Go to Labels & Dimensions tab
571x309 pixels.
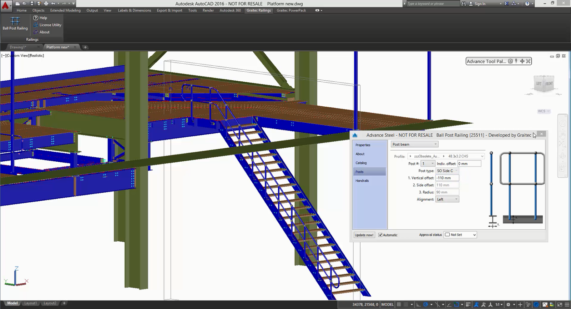[135, 10]
